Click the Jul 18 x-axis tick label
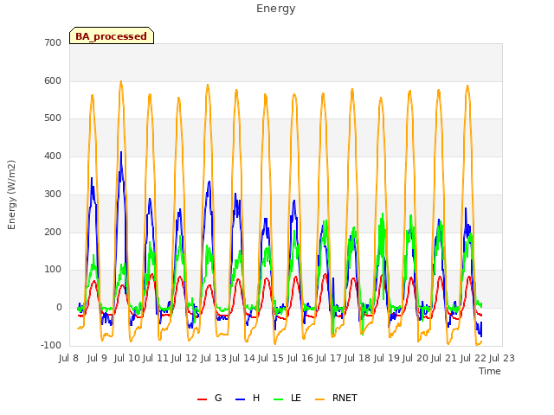The width and height of the screenshot is (554, 415). point(358,358)
